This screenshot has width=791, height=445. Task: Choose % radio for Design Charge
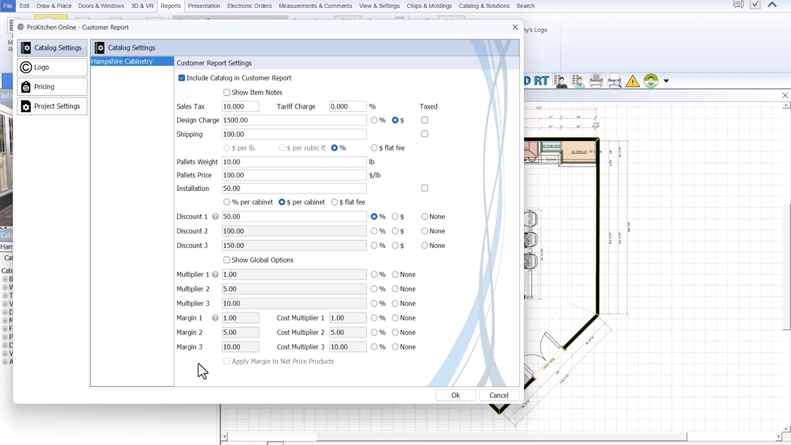point(374,121)
